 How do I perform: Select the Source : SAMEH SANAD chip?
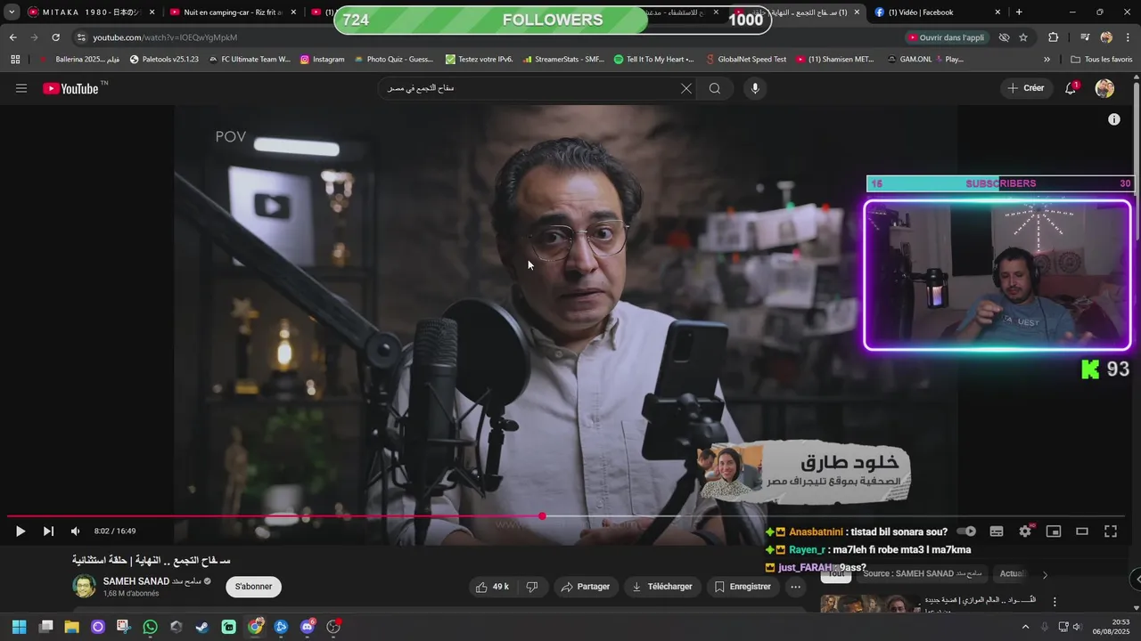click(922, 574)
